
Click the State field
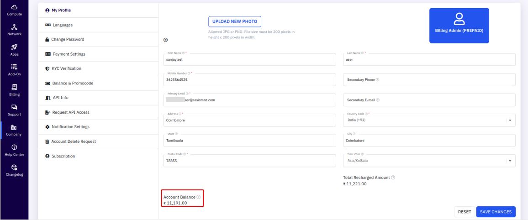click(x=249, y=141)
